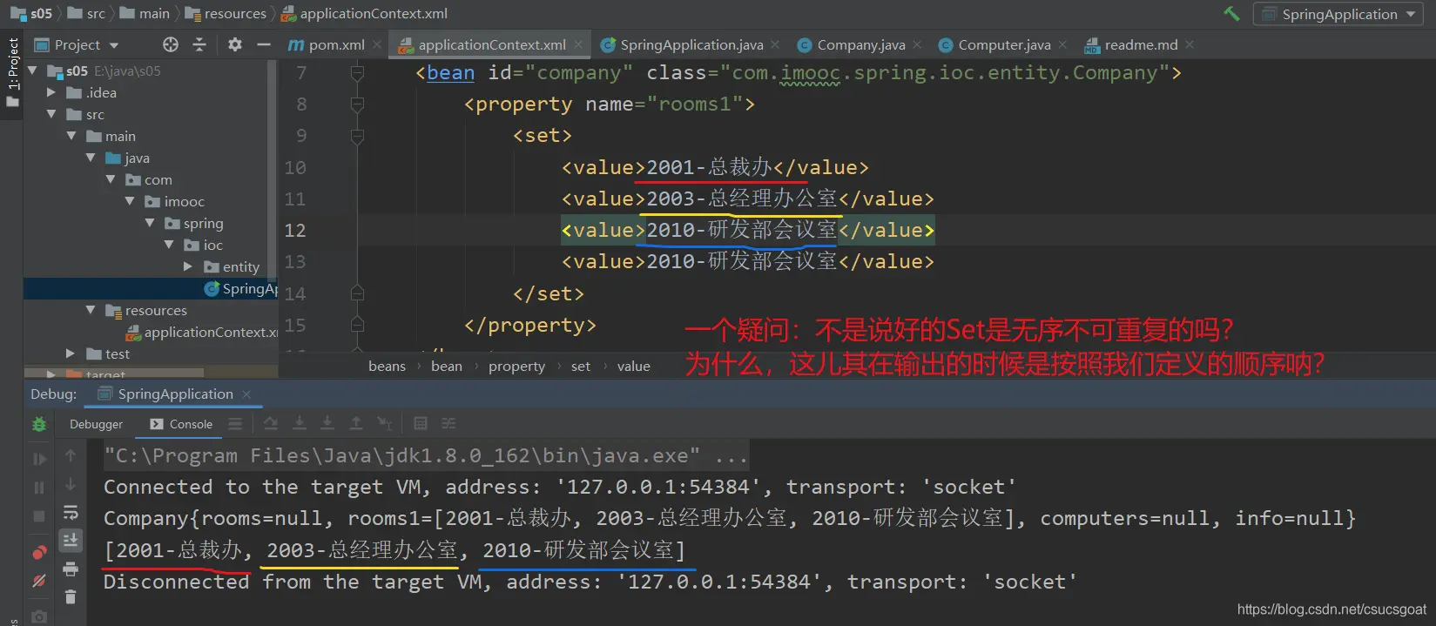Collapse the s05 project root node
The image size is (1436, 626).
click(x=33, y=71)
